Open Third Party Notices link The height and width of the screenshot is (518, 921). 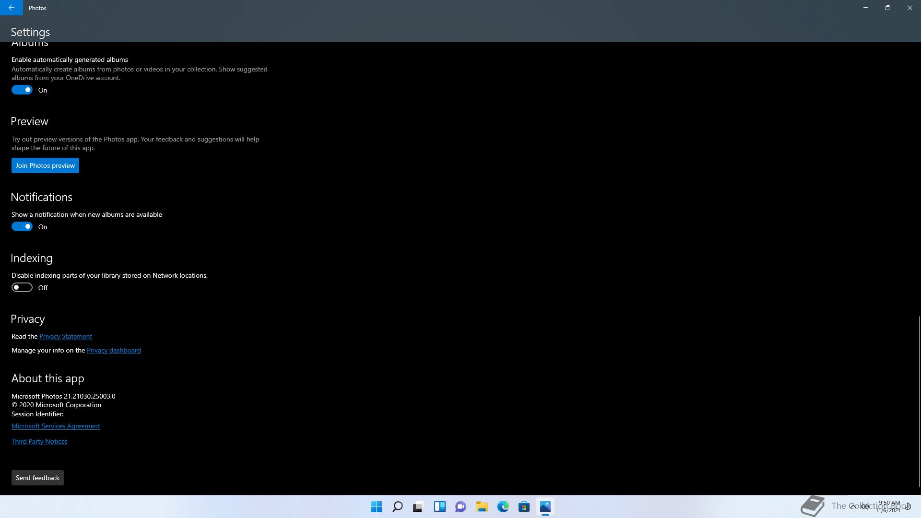(x=39, y=441)
